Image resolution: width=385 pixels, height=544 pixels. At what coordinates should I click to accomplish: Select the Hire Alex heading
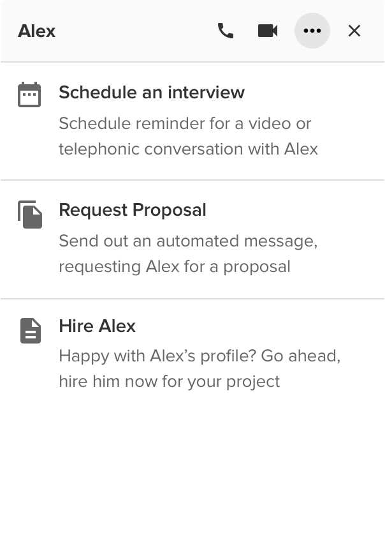pyautogui.click(x=98, y=326)
